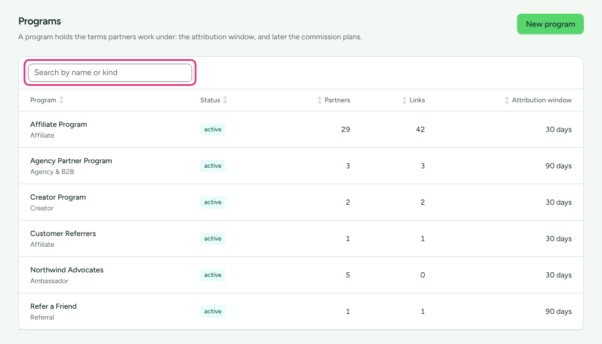Sort by Partners column sort icon
Screen dimensions: 602x344
tap(319, 101)
